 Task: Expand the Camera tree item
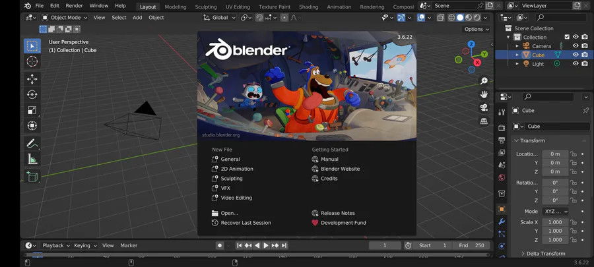[517, 45]
